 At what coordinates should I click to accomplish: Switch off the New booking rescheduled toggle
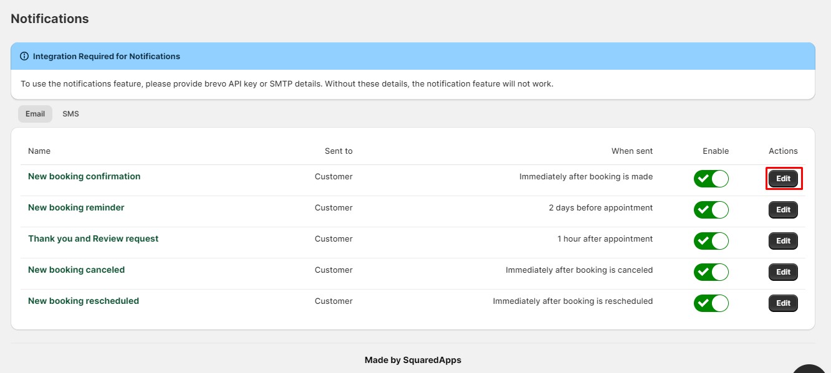(x=711, y=303)
